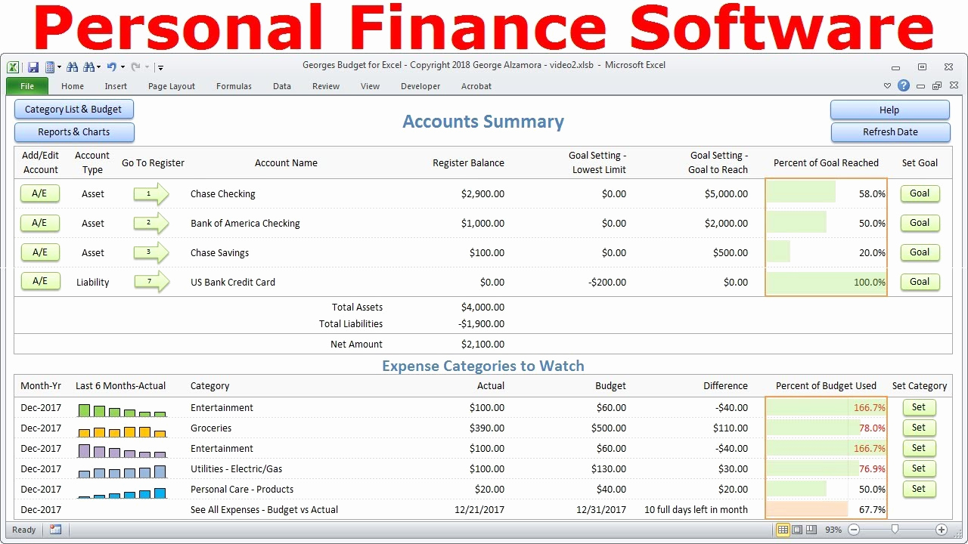Switch to the Insert ribbon tab
The height and width of the screenshot is (544, 968).
[x=116, y=86]
